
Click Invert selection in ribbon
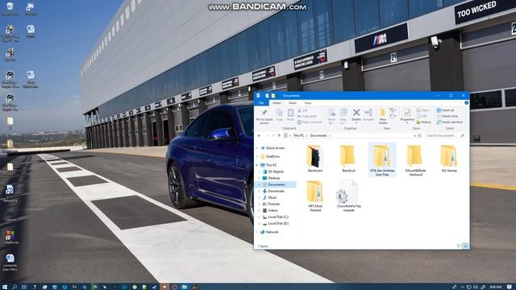click(x=450, y=122)
